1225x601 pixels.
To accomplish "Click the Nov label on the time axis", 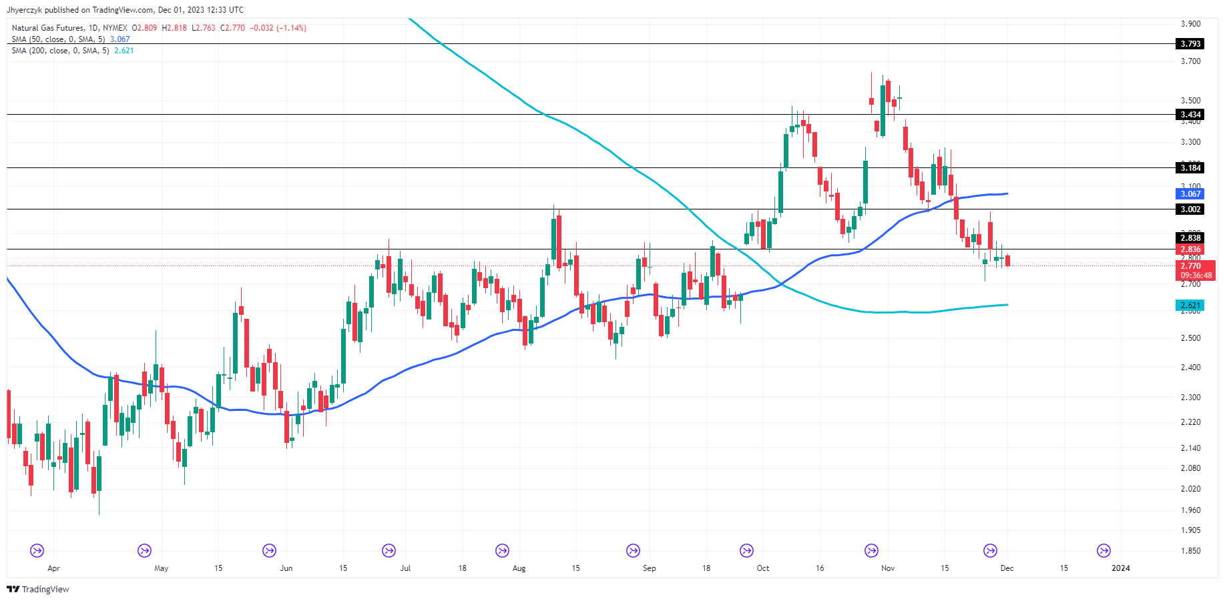I will tap(888, 568).
